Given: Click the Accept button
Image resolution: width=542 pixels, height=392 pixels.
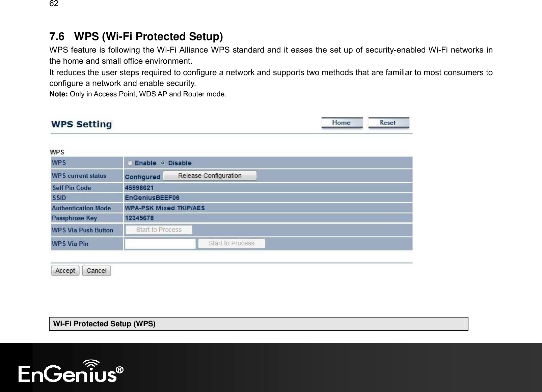Looking at the screenshot, I should pyautogui.click(x=65, y=271).
